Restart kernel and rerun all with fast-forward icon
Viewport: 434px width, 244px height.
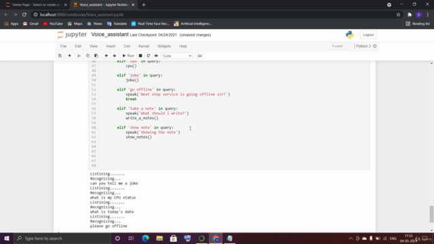157,56
